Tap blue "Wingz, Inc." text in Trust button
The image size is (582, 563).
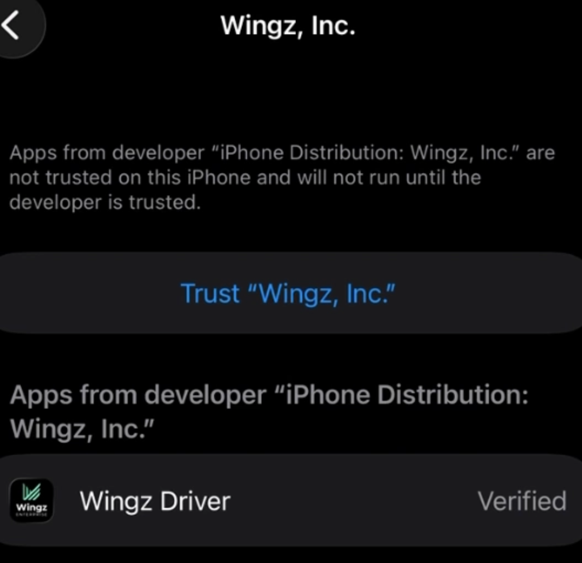(322, 294)
